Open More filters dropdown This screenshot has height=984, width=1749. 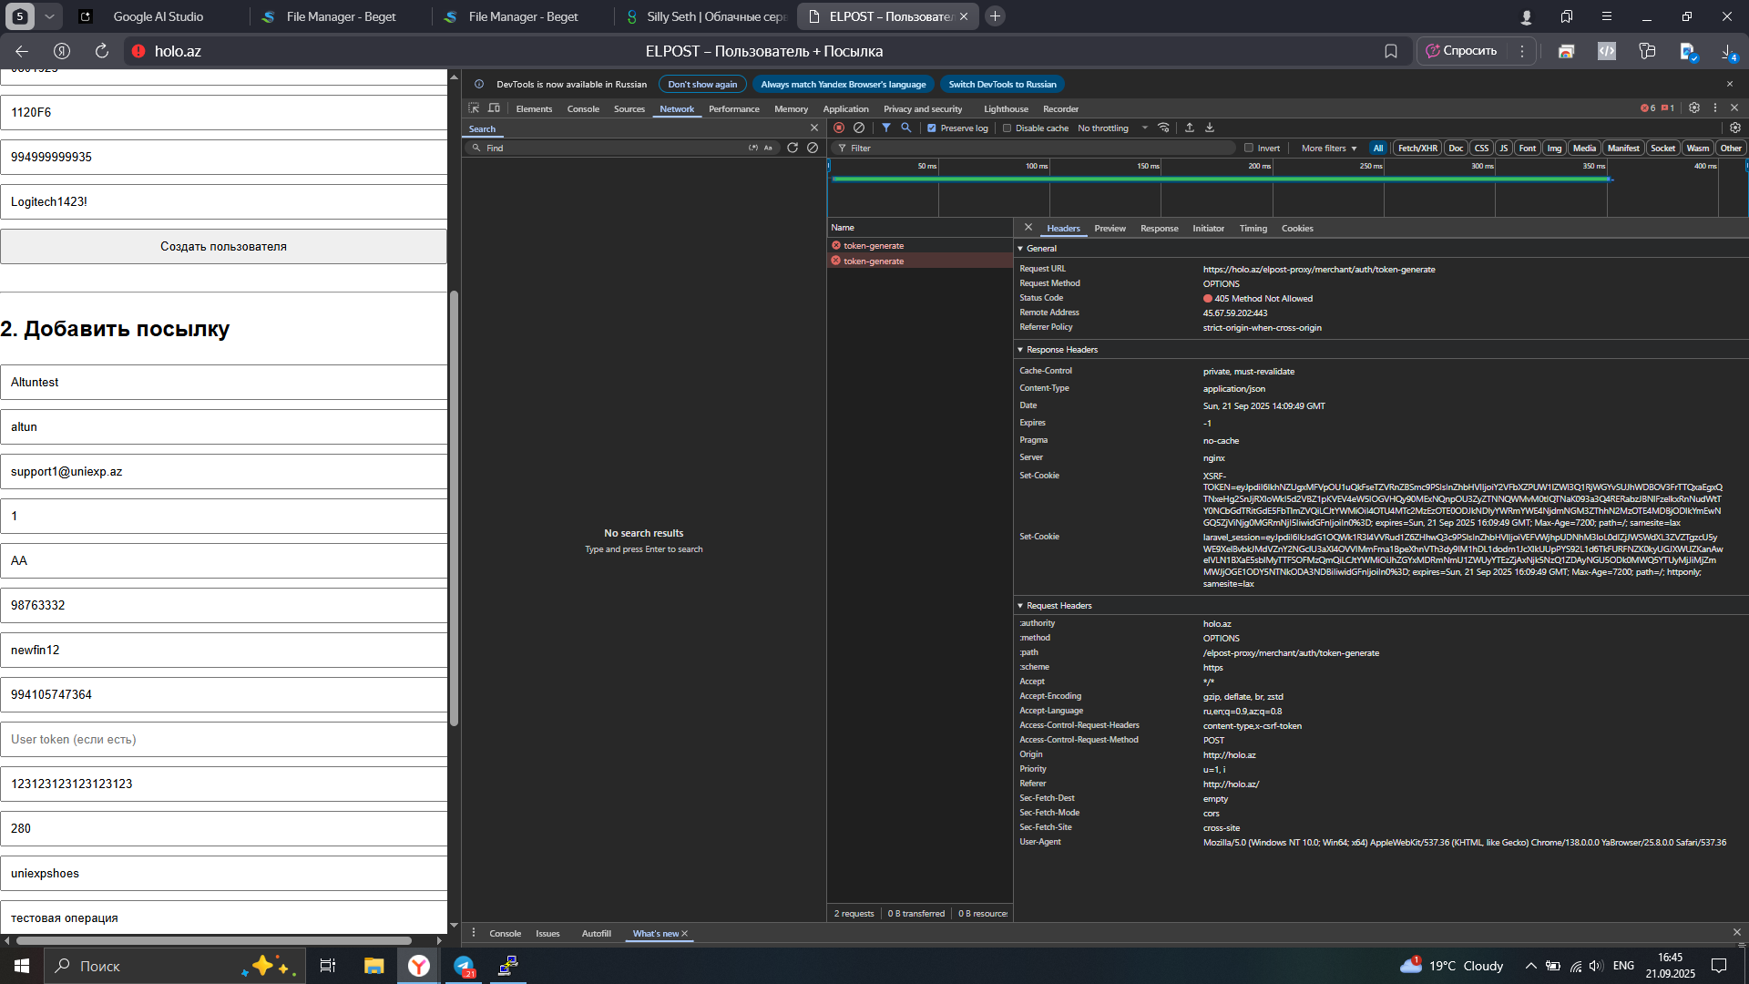point(1328,148)
